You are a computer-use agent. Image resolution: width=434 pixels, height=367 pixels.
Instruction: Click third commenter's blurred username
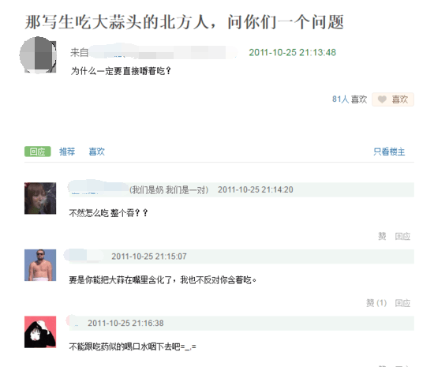click(73, 322)
